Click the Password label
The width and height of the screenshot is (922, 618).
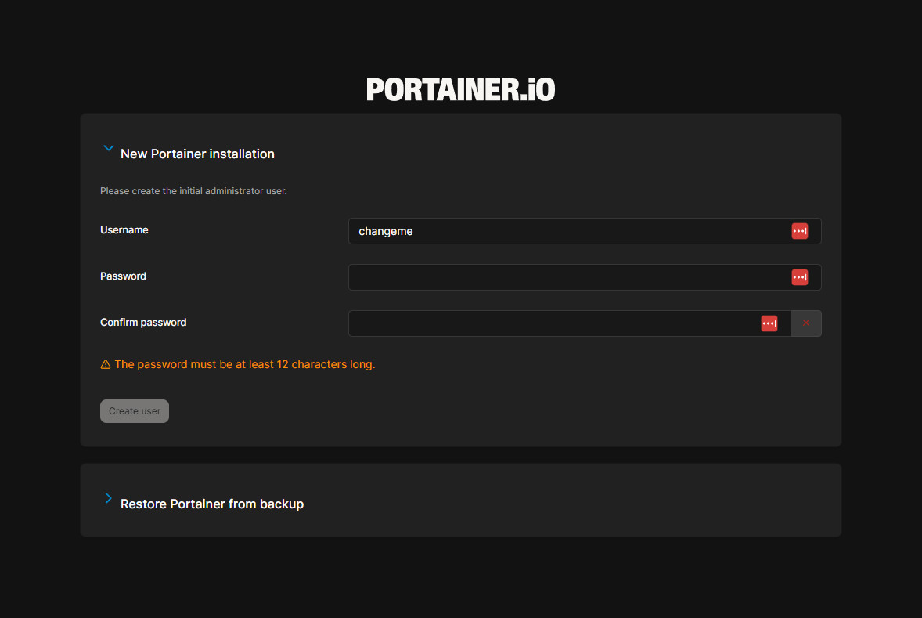point(123,276)
